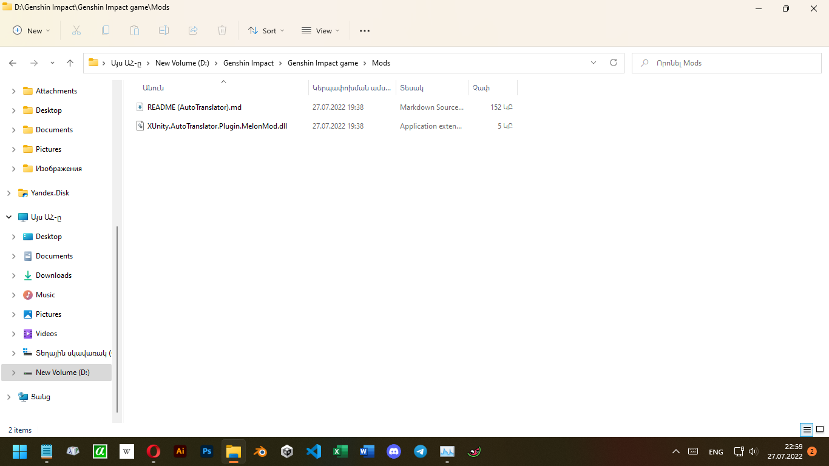Go up one folder with the up arrow
Viewport: 829px width, 466px height.
click(x=70, y=63)
